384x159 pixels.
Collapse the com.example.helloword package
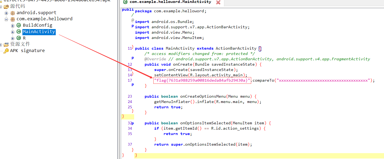coord(6,19)
